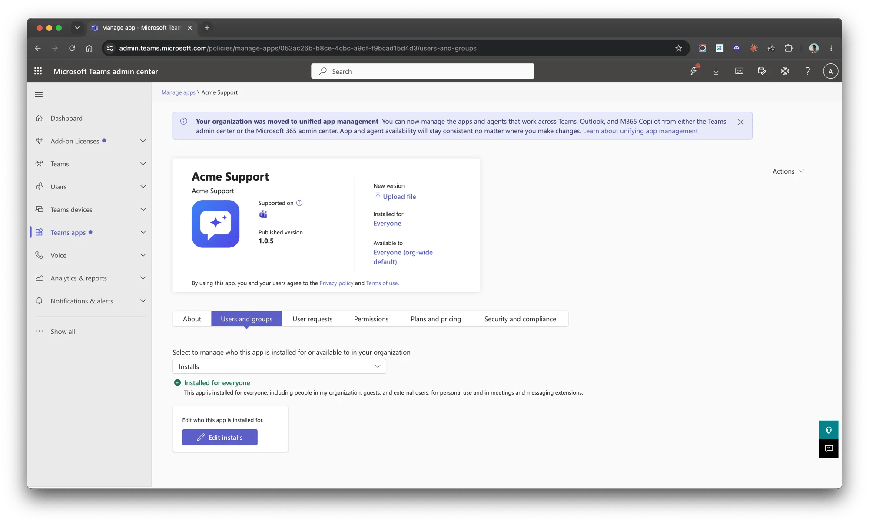The width and height of the screenshot is (869, 524).
Task: Click the Teams people icon in sidebar
Action: pos(39,164)
